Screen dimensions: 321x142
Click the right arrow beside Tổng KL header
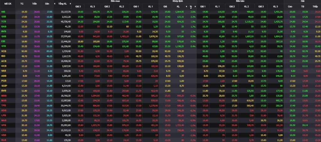(71, 4)
